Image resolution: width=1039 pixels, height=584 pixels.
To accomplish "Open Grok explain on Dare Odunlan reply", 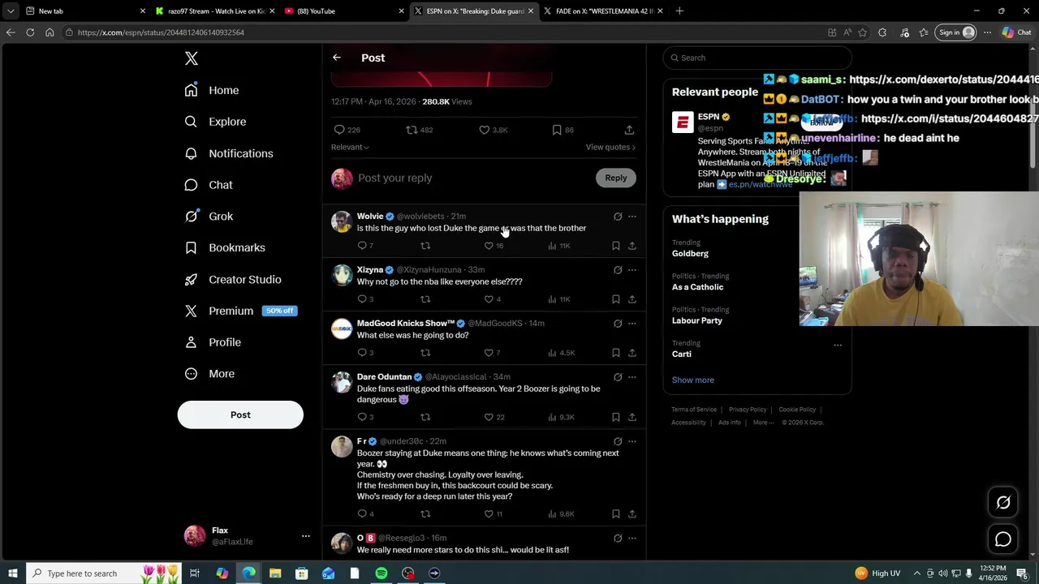I will (618, 377).
